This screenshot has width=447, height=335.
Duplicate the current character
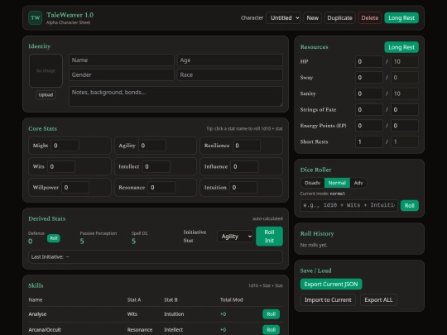tap(340, 17)
